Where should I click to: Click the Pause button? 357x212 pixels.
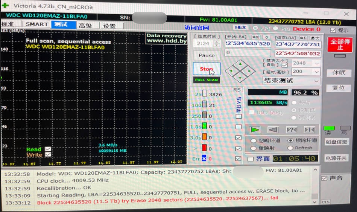click(207, 55)
